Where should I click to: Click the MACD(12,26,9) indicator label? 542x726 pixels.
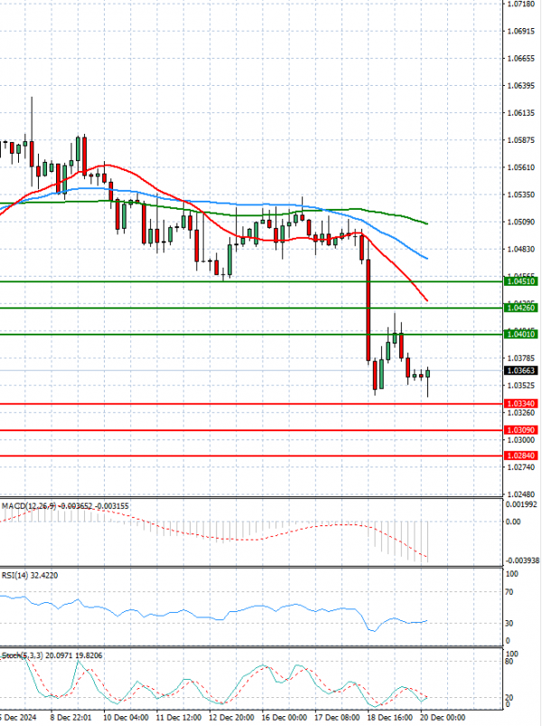65,506
